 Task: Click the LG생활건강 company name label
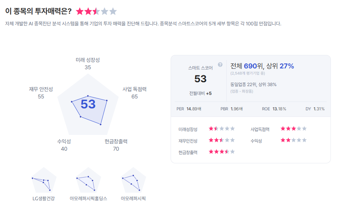point(44,199)
